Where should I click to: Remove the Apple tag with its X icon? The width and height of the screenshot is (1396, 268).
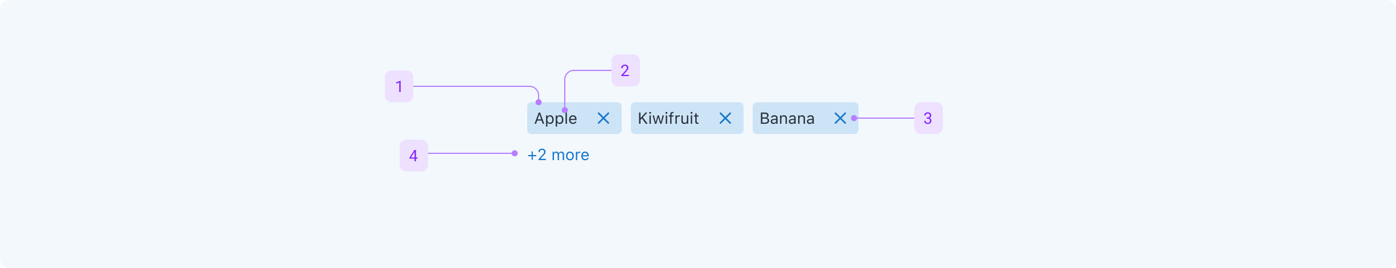603,118
